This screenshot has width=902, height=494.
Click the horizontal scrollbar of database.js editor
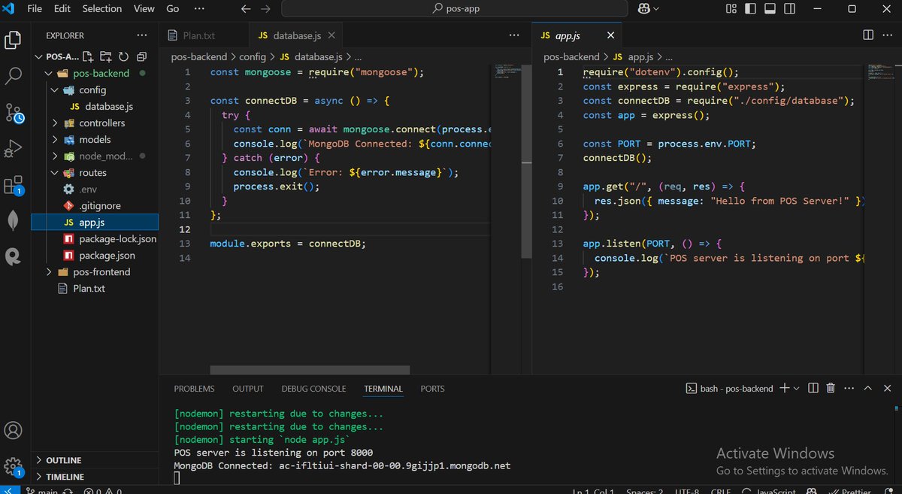310,370
